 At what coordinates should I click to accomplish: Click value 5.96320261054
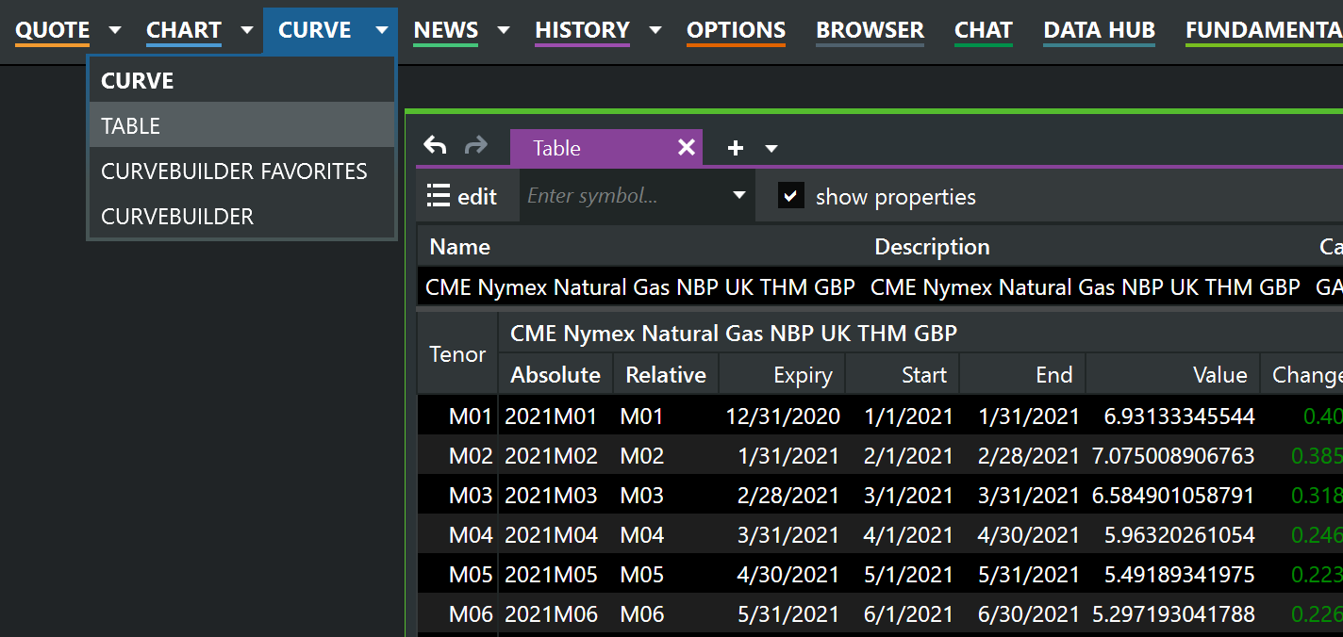coord(1180,535)
